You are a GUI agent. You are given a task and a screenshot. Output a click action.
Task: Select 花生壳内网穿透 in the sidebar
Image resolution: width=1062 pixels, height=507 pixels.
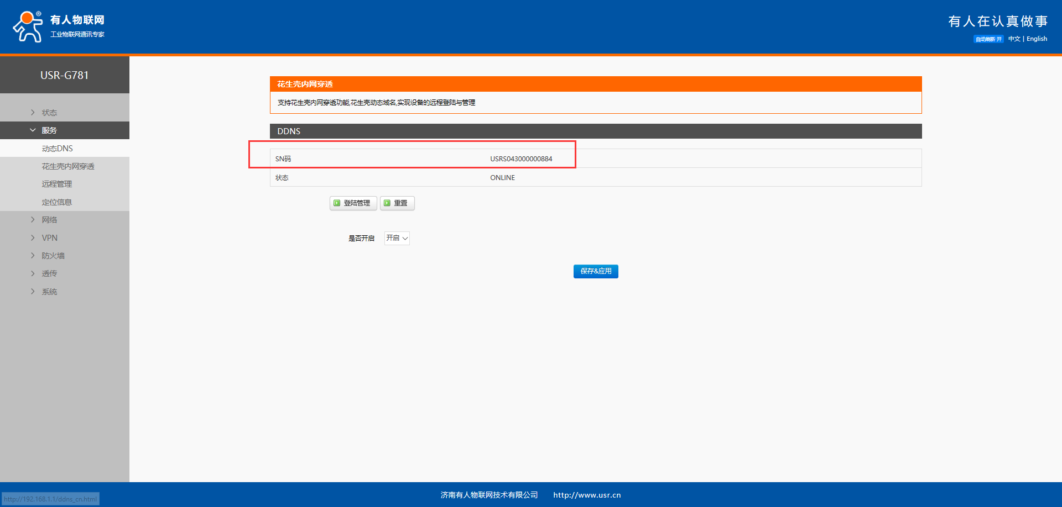point(68,166)
